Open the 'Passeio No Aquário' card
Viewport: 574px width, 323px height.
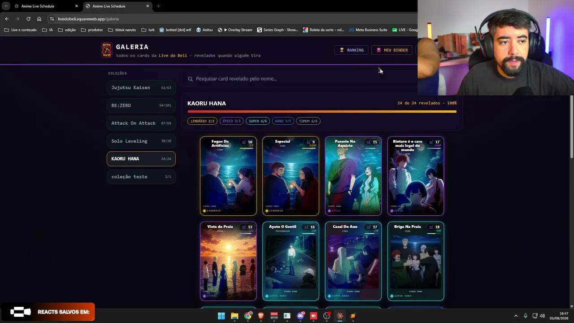(353, 176)
